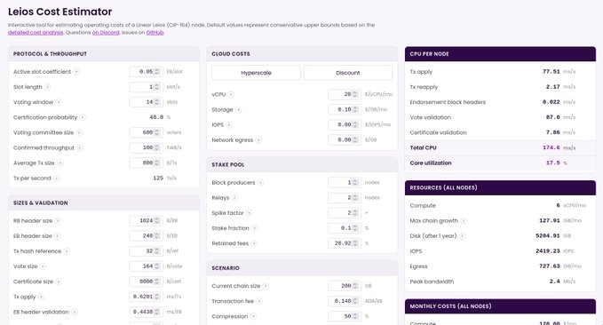
Task: Show info for Spike factor
Action: (x=250, y=213)
